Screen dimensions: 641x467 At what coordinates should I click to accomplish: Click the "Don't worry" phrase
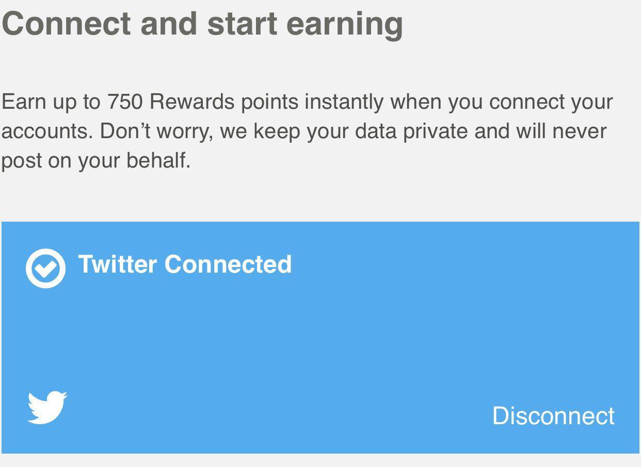[x=156, y=131]
